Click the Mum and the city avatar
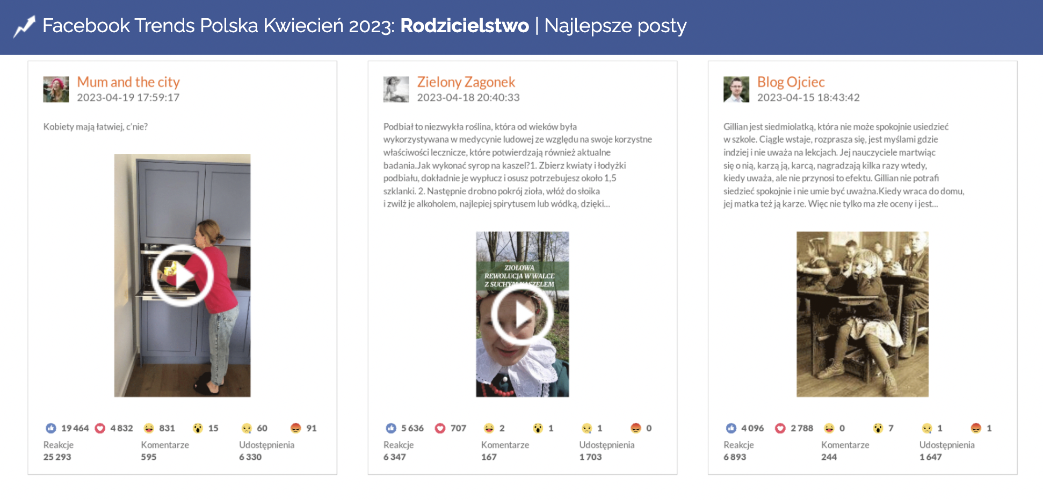This screenshot has width=1043, height=500. 56,89
